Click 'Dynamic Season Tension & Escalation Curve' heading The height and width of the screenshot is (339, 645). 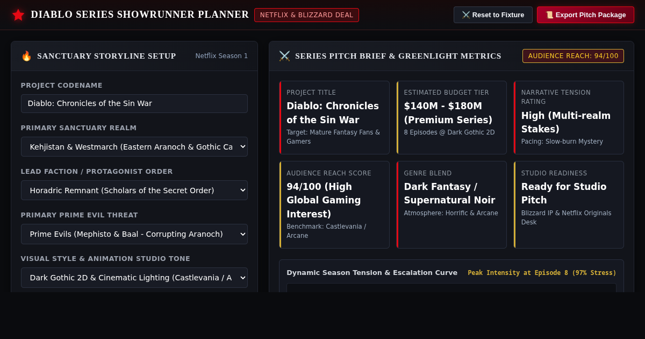pos(372,273)
